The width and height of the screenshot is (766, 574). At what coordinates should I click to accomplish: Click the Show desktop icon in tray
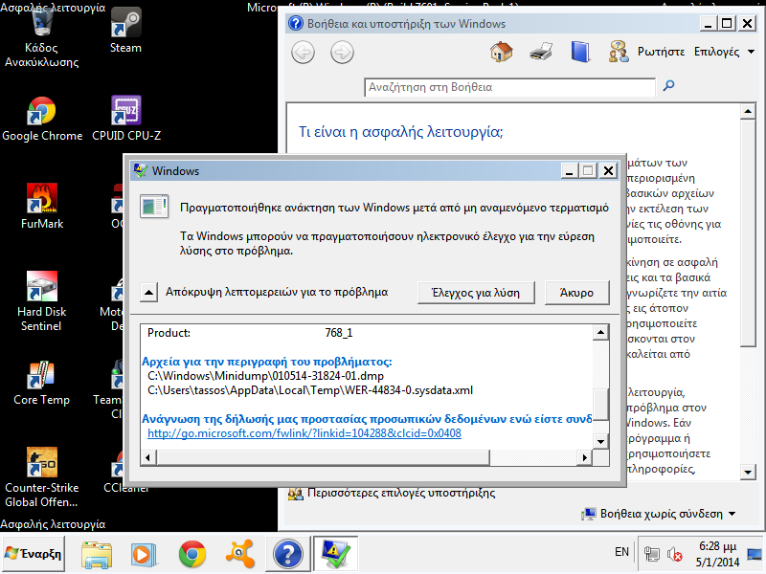755,554
